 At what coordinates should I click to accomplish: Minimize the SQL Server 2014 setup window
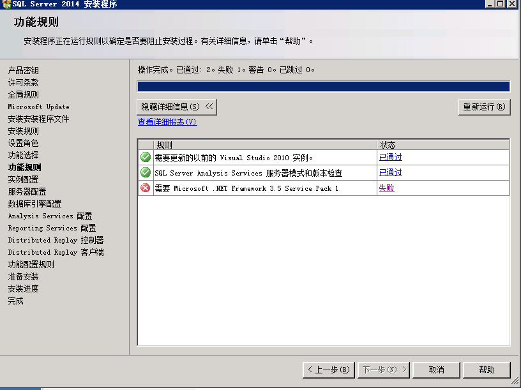point(490,4)
